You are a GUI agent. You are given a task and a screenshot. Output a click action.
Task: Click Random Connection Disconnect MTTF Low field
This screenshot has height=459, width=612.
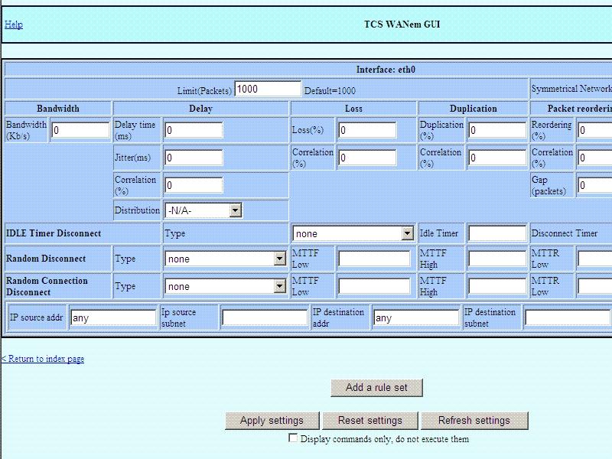374,286
